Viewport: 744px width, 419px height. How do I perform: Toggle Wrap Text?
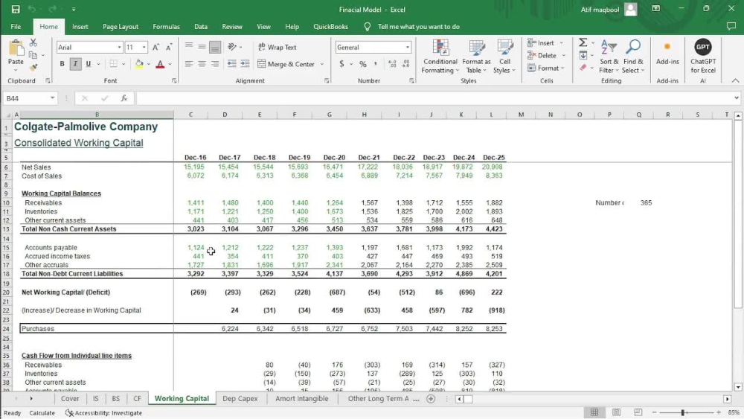[277, 47]
